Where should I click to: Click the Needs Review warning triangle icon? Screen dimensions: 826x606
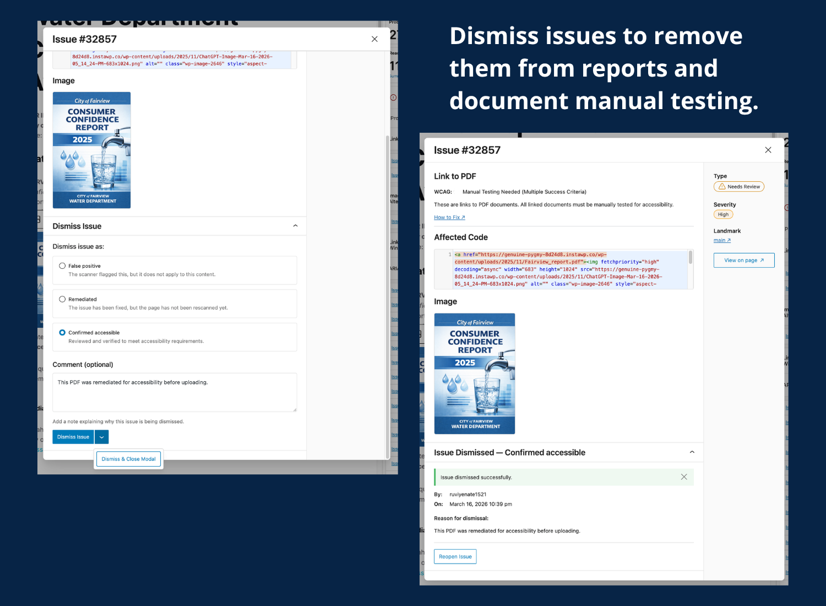tap(722, 187)
